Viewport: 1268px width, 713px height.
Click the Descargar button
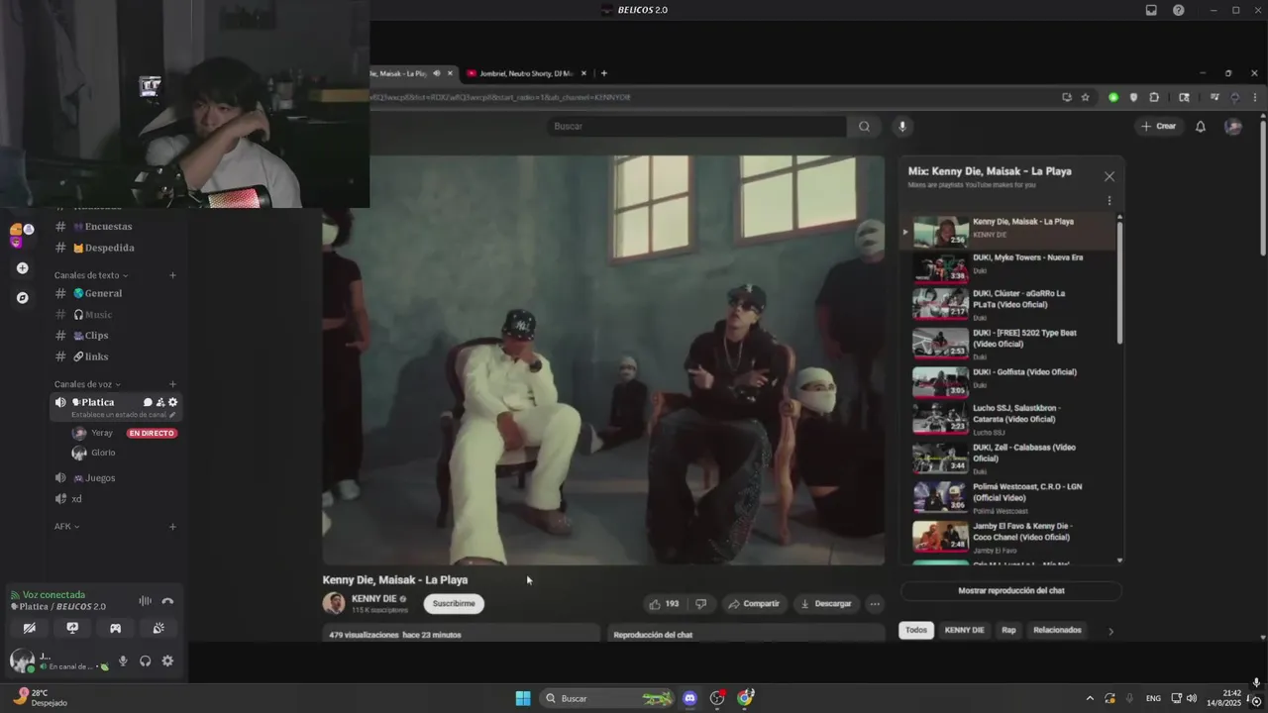(826, 603)
